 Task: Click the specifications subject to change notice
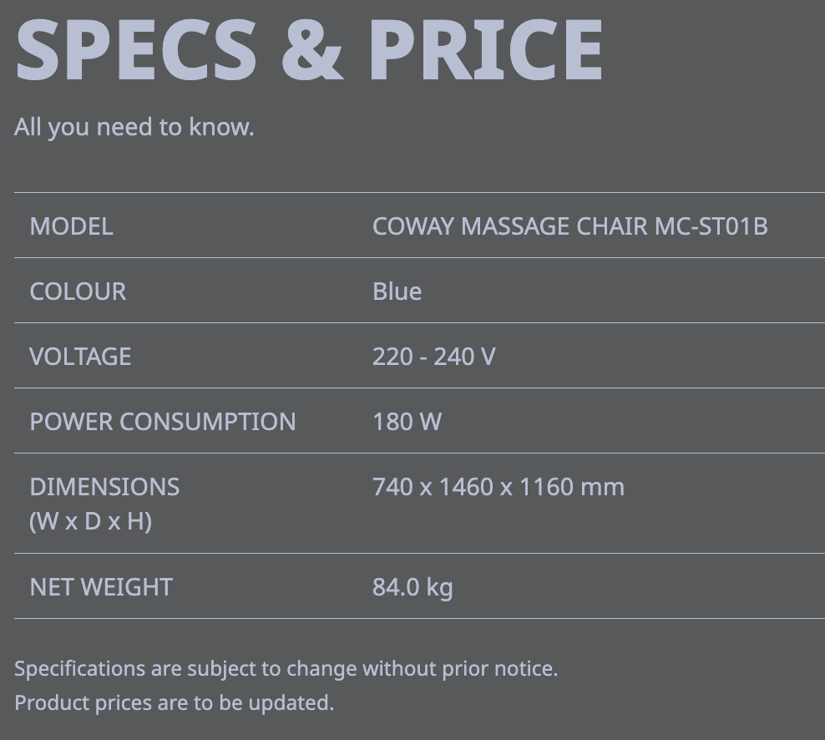(286, 668)
